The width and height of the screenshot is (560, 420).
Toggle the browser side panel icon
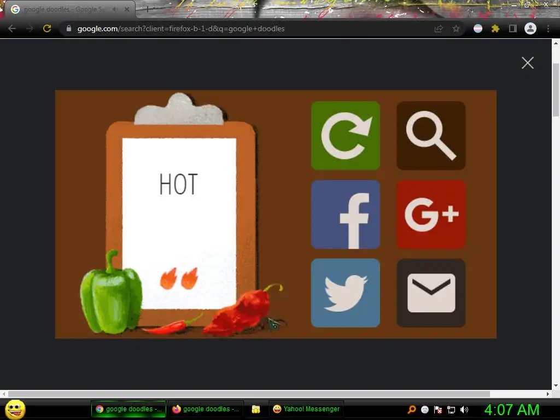coord(513,28)
